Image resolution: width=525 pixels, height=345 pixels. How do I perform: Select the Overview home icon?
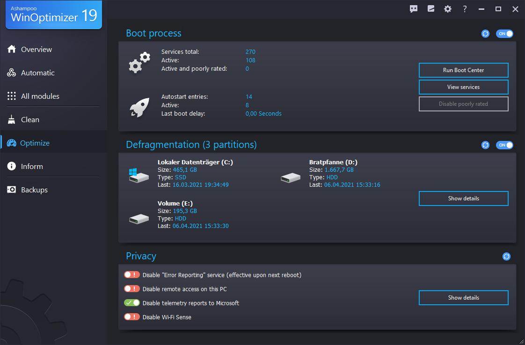point(11,49)
